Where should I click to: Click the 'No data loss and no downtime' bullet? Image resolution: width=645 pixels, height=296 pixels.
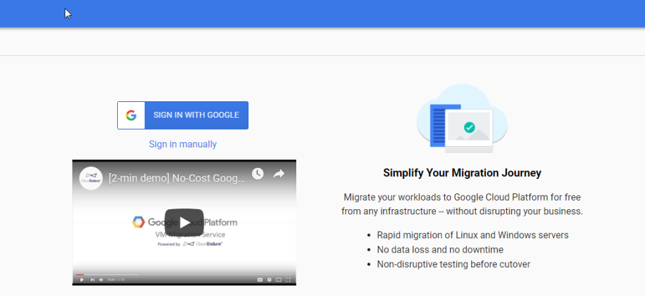pyautogui.click(x=440, y=249)
